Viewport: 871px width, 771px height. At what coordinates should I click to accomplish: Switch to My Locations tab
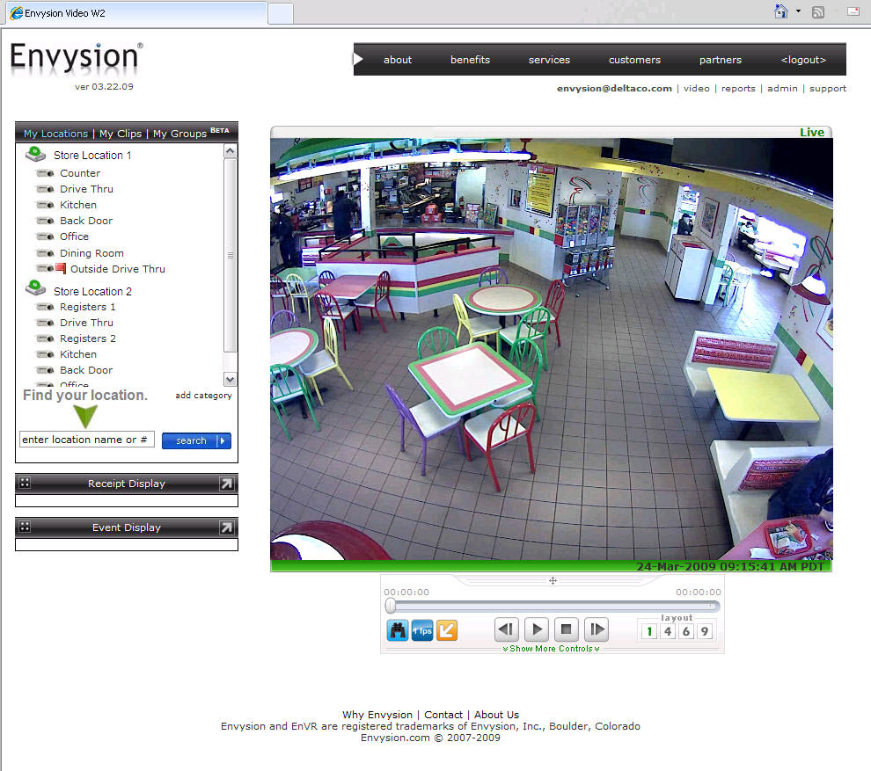[55, 134]
